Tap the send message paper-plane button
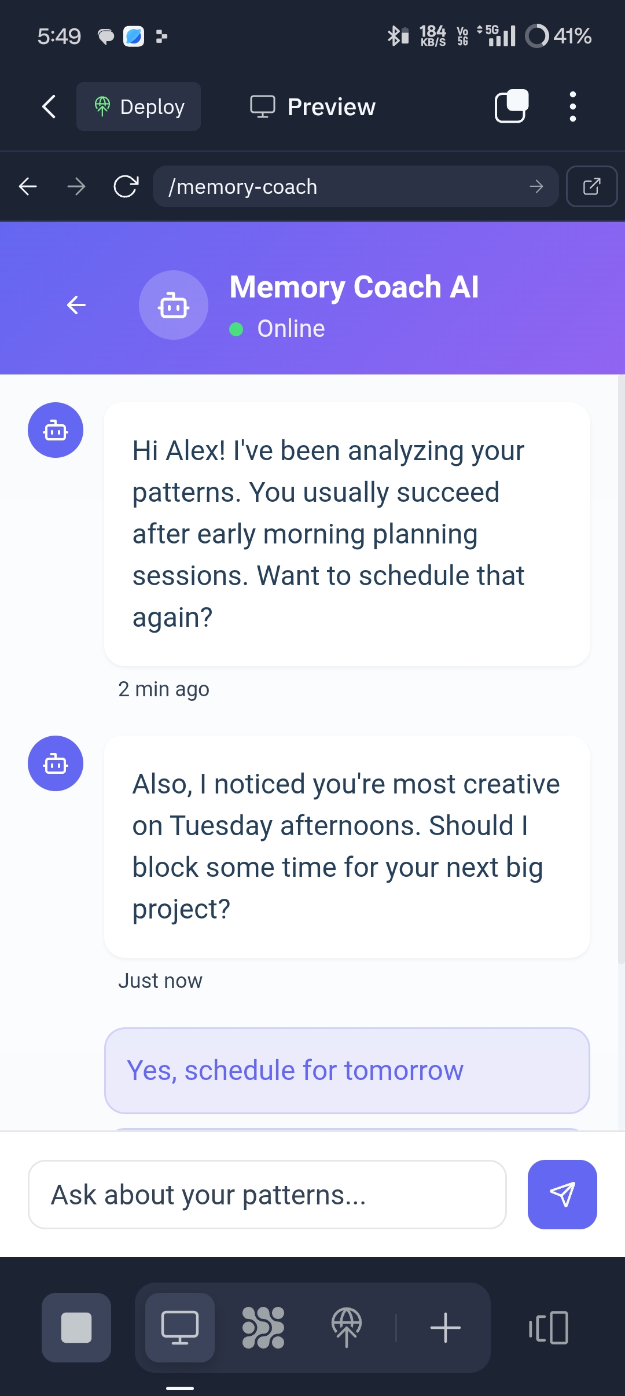The image size is (625, 1396). coord(562,1194)
